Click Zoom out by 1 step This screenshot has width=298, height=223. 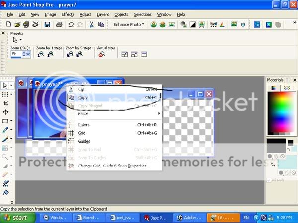tap(40, 55)
